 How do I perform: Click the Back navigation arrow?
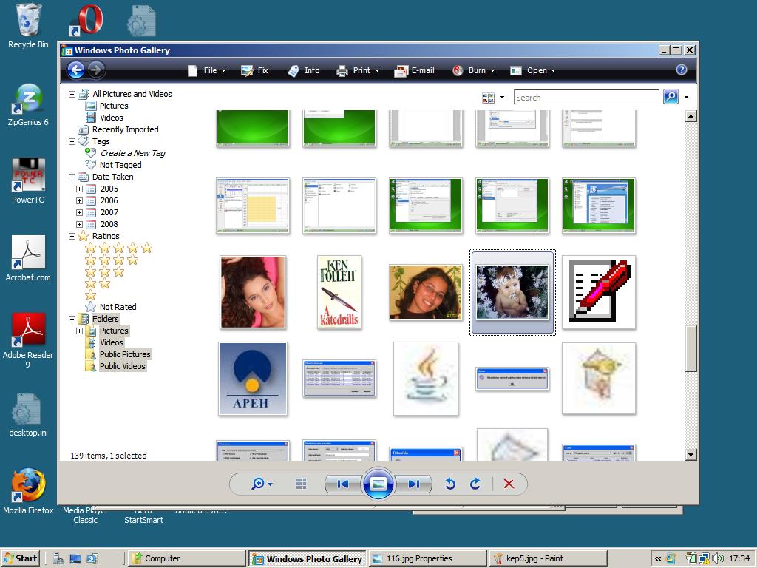[75, 70]
